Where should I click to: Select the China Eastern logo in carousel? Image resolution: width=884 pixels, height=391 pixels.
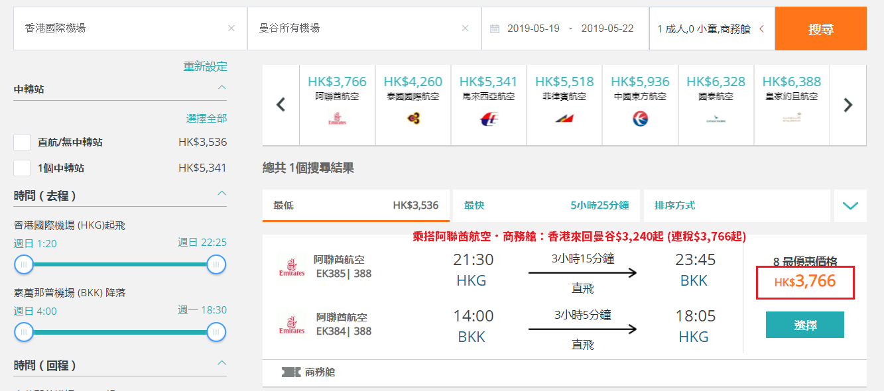tap(640, 119)
